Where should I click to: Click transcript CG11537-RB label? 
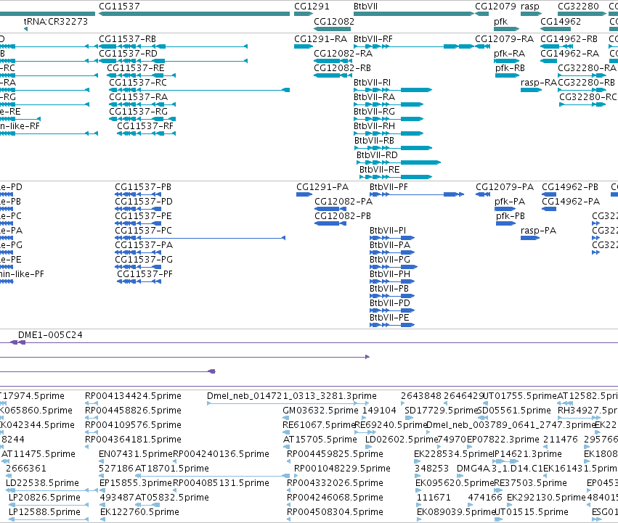[x=127, y=39]
